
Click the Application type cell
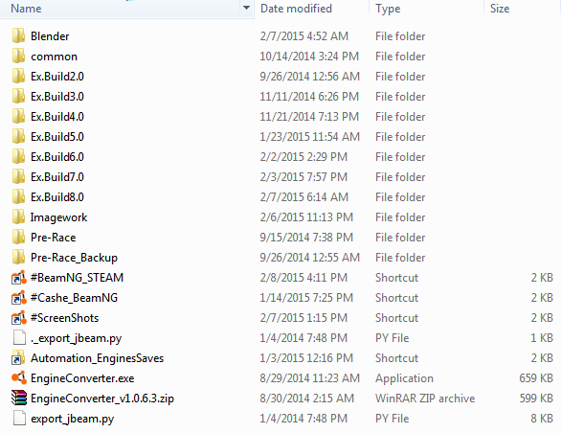[404, 378]
